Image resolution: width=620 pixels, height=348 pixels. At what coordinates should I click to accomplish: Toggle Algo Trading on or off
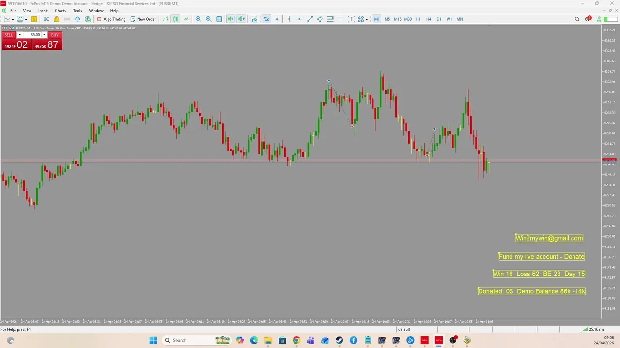click(x=111, y=19)
